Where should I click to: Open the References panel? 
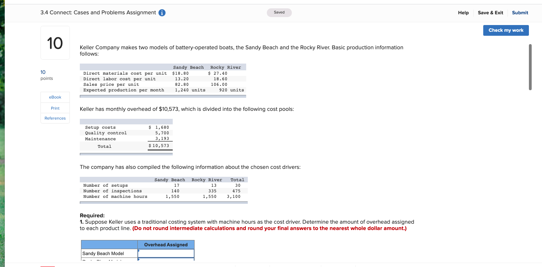point(55,118)
